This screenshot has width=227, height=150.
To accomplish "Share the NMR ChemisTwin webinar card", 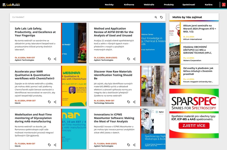I will coord(55,102).
